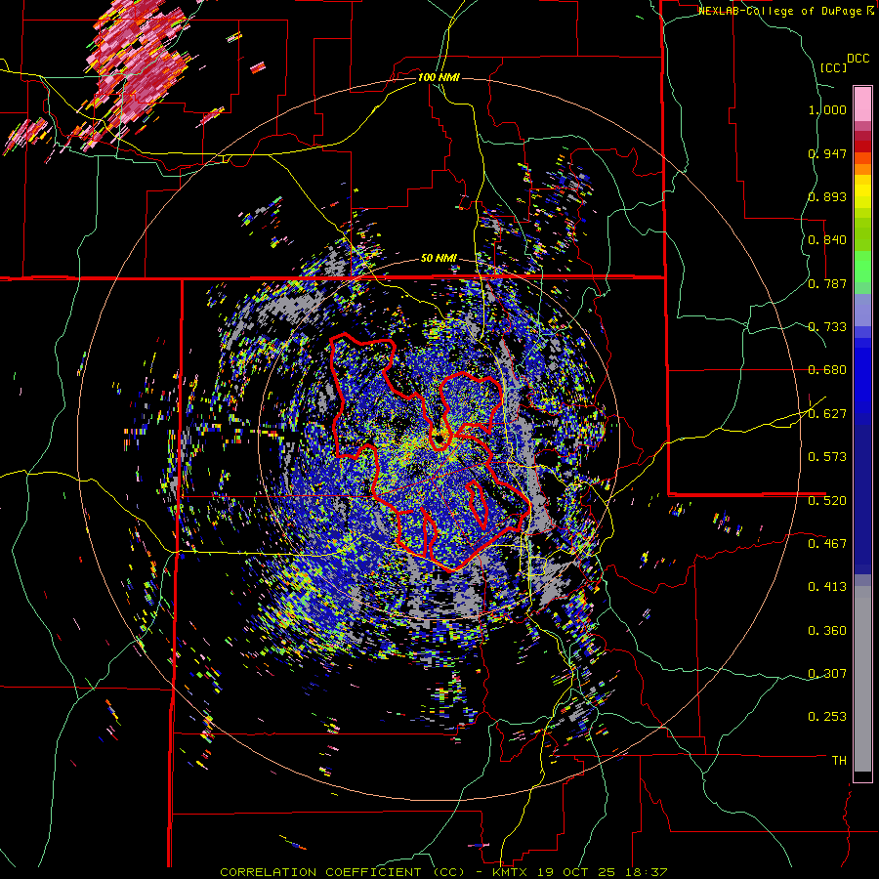Image resolution: width=879 pixels, height=879 pixels.
Task: Click the 0.573 scale value
Action: (x=827, y=457)
